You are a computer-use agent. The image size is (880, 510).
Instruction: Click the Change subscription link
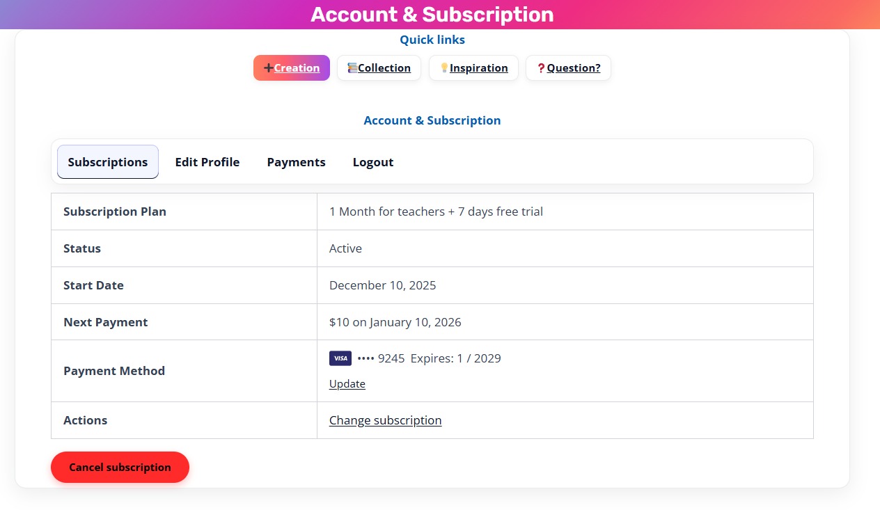(386, 420)
